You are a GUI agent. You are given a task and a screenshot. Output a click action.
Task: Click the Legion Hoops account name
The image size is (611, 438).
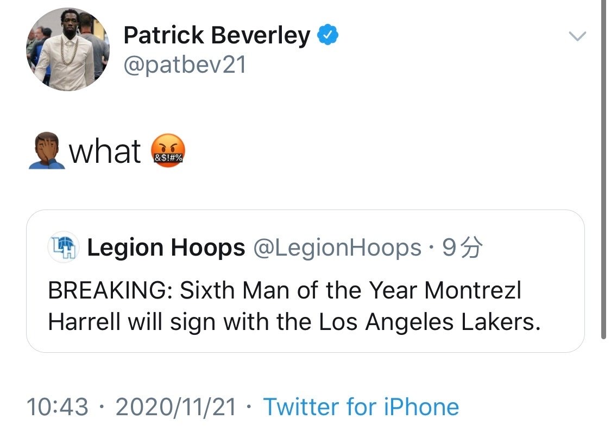[166, 248]
